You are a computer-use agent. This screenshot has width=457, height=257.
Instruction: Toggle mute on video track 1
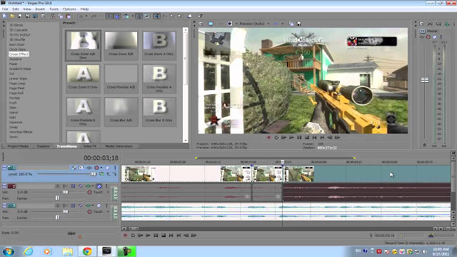107,168
